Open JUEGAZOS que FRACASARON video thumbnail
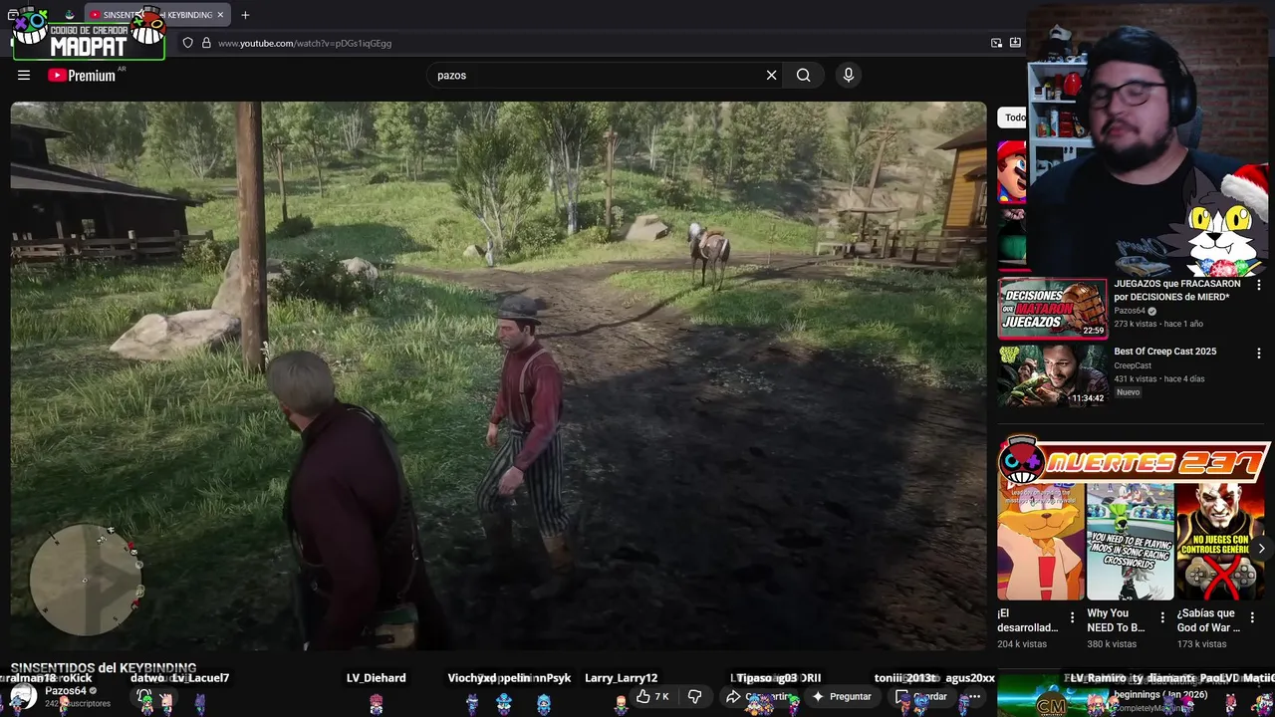The height and width of the screenshot is (717, 1275). 1052,309
